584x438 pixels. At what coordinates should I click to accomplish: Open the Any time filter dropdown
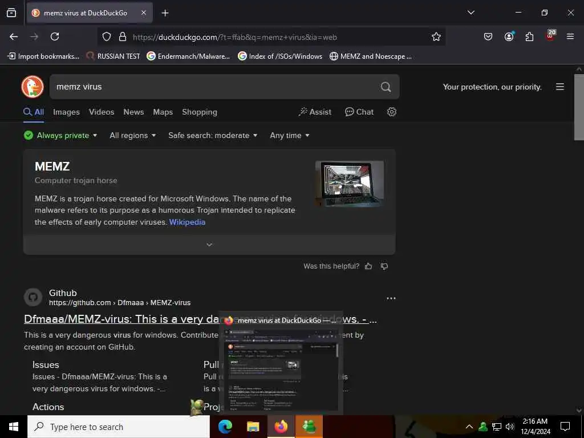[x=289, y=135]
